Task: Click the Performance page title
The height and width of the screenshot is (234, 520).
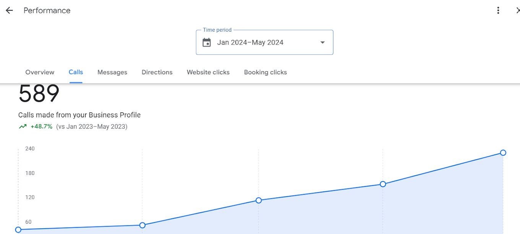Action: 47,11
